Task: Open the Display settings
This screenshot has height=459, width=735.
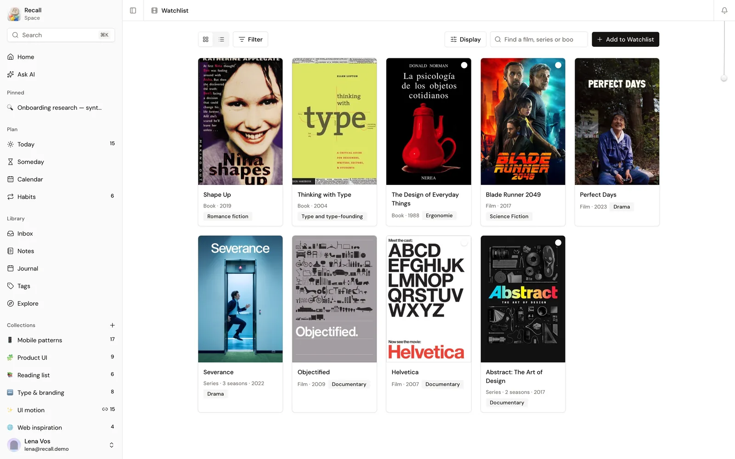Action: coord(465,39)
